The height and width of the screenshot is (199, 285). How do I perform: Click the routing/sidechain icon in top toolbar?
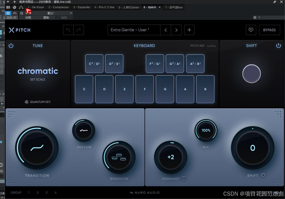point(21,7)
